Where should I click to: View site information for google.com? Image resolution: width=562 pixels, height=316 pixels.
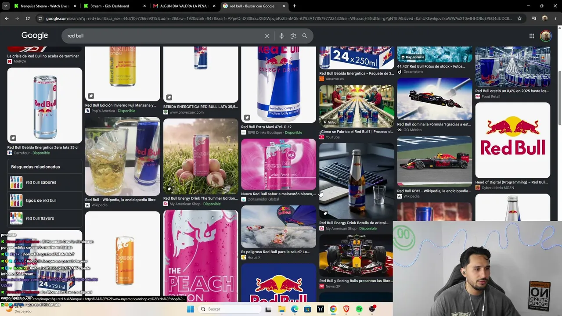pyautogui.click(x=40, y=18)
